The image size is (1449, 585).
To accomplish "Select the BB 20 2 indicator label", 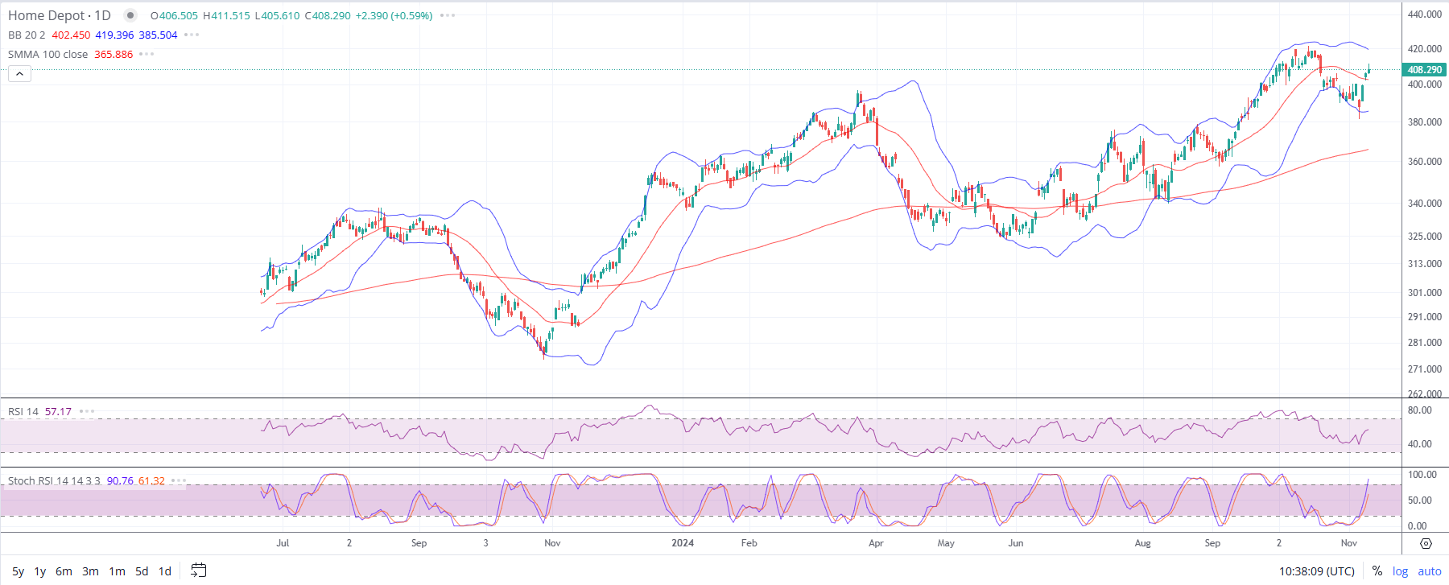I will [x=27, y=35].
